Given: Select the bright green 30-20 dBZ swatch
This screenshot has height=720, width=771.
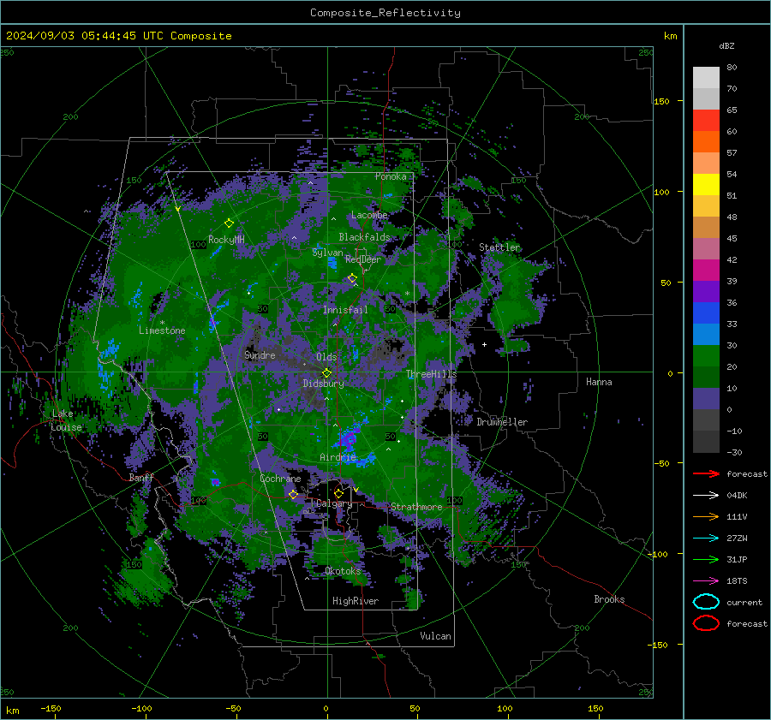Looking at the screenshot, I should tap(706, 356).
